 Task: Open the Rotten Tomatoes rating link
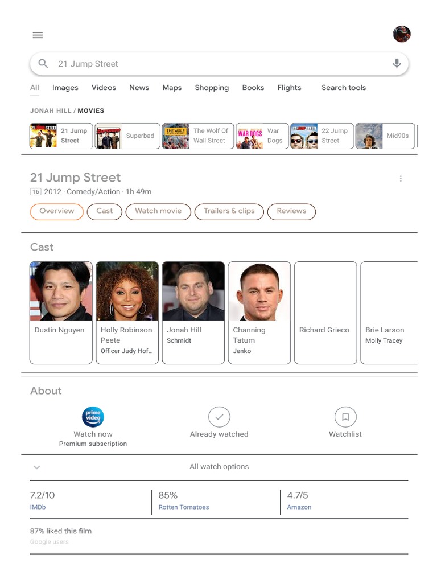[184, 507]
